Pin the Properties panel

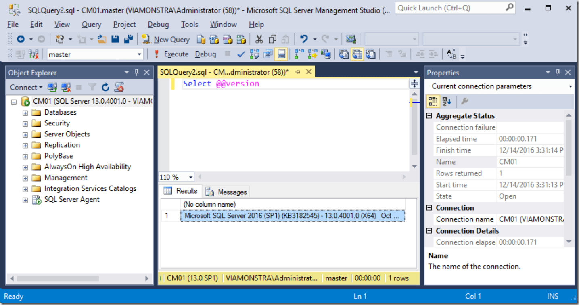click(558, 73)
